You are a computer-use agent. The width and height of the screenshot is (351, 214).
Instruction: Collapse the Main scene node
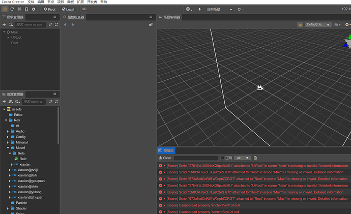click(x=4, y=32)
